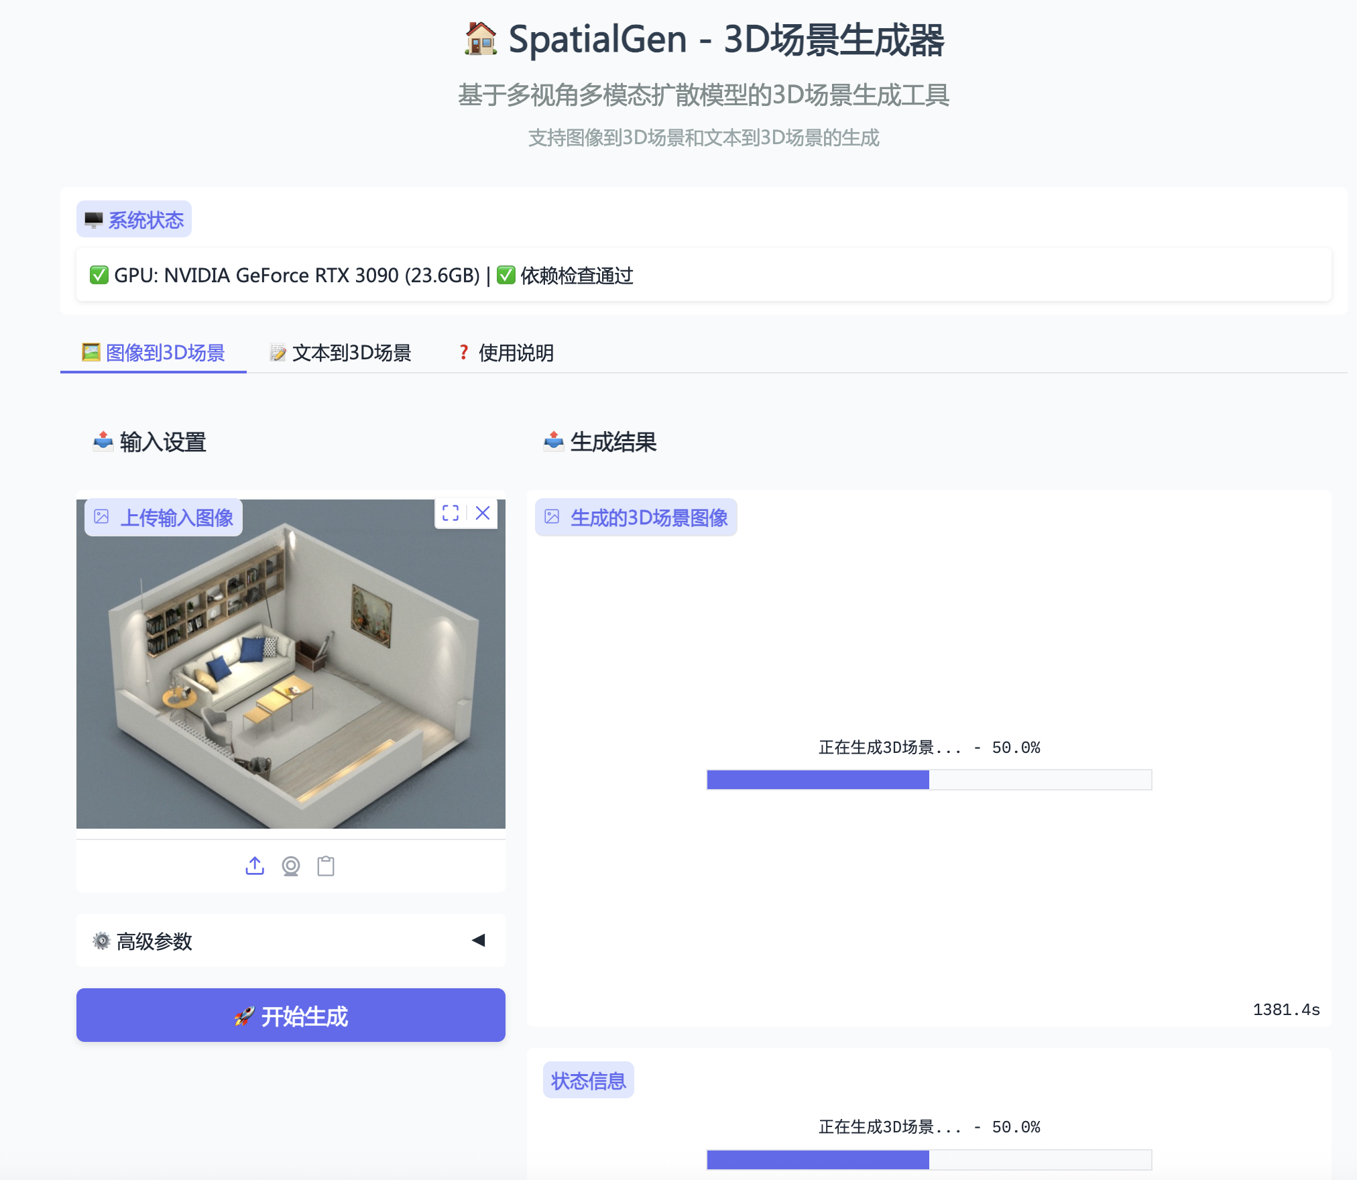This screenshot has height=1180, width=1357.
Task: Click the 依赖检查通过 status text
Action: (x=577, y=276)
